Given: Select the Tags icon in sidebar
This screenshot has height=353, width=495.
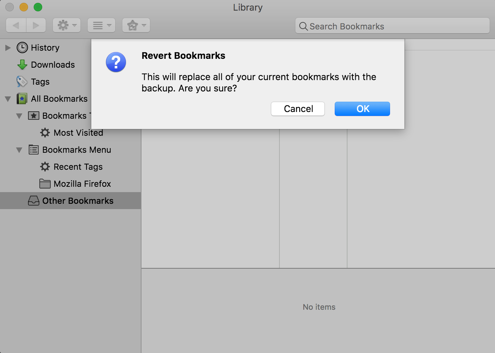Looking at the screenshot, I should coord(22,82).
